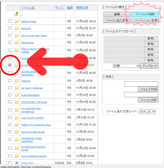Check the pubsubhubbub row checkbox

(10, 95)
